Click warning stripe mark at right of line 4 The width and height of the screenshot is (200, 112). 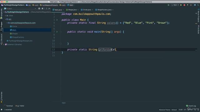coord(196,24)
